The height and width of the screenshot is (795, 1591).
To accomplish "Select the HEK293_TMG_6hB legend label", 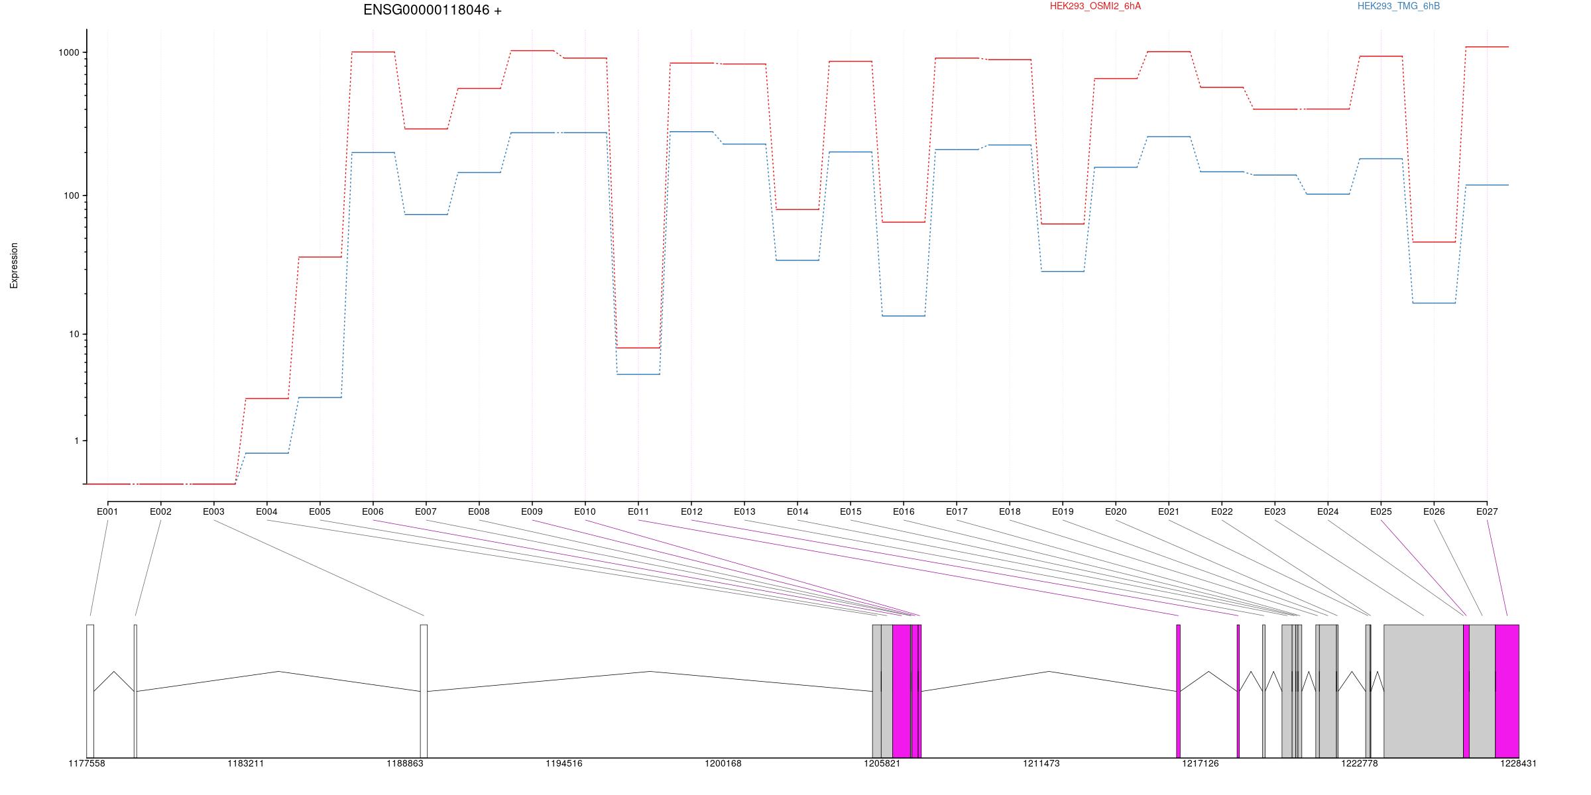I will 1399,6.
